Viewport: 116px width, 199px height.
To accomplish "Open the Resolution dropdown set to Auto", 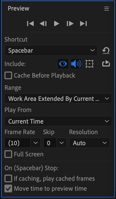I will [x=89, y=143].
